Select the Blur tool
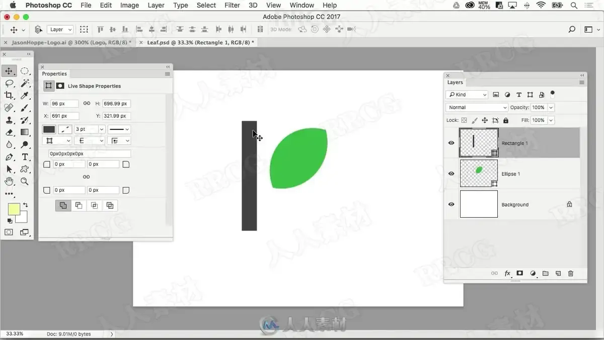Image resolution: width=604 pixels, height=340 pixels. 9,144
